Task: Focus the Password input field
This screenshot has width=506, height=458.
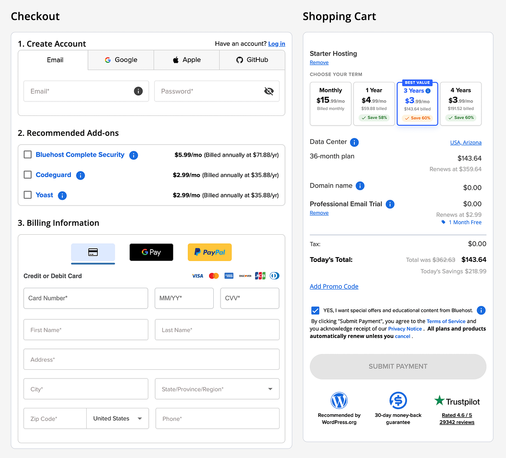Action: pyautogui.click(x=217, y=91)
